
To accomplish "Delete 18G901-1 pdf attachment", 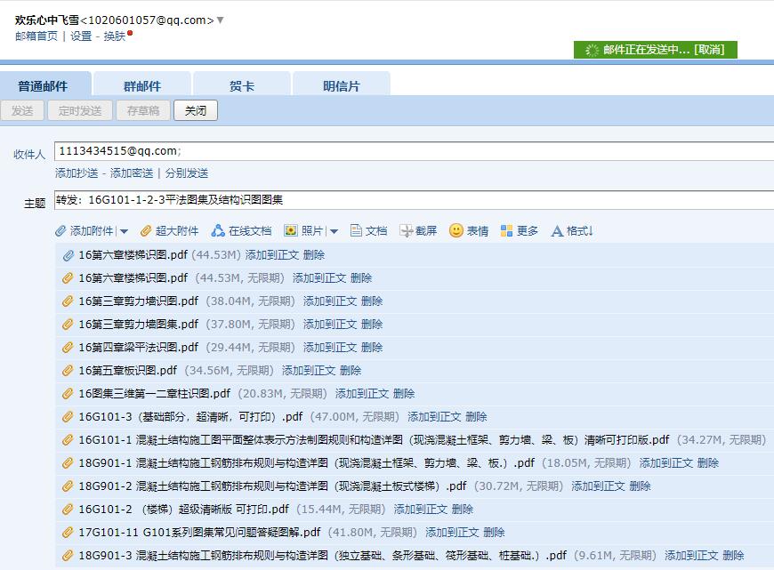I will (708, 463).
